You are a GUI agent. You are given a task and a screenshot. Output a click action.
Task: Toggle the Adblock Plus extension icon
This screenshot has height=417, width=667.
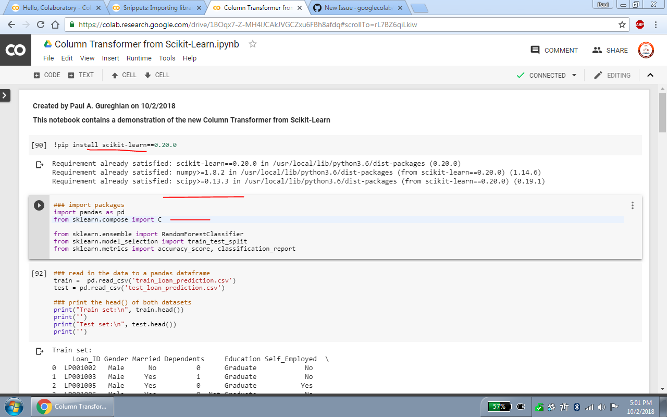tap(639, 24)
